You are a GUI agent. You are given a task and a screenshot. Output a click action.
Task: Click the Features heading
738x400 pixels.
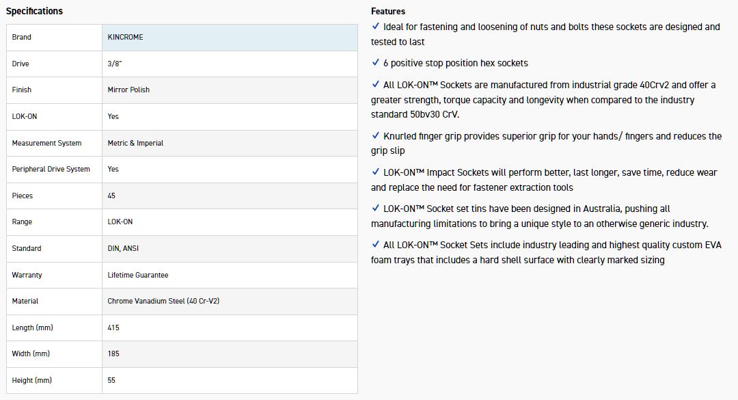click(x=388, y=11)
